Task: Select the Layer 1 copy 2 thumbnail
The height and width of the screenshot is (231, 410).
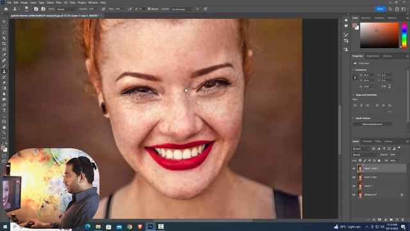Action: click(360, 168)
